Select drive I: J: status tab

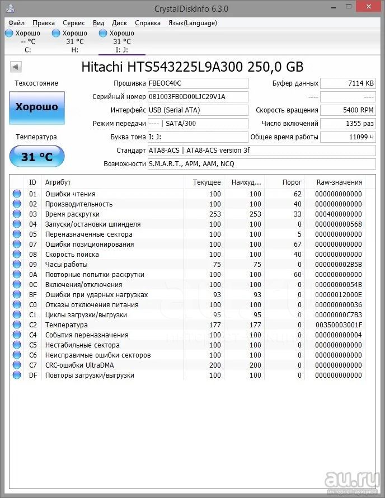[x=122, y=41]
